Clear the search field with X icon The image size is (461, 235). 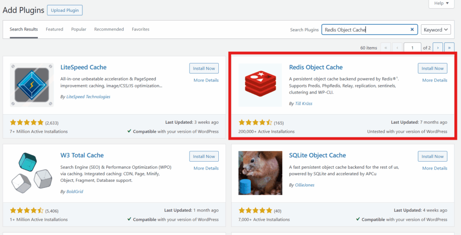(412, 30)
